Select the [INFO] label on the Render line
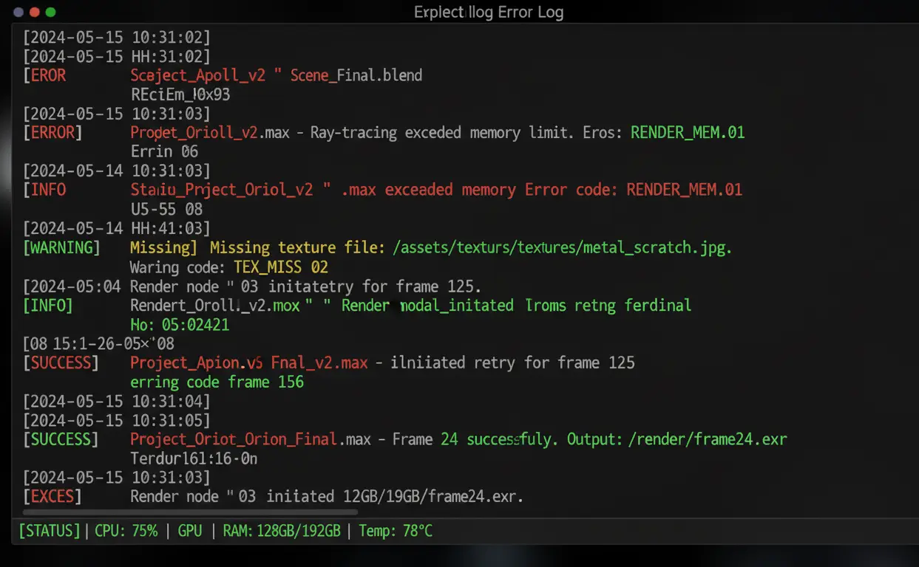The width and height of the screenshot is (919, 567). (x=48, y=305)
